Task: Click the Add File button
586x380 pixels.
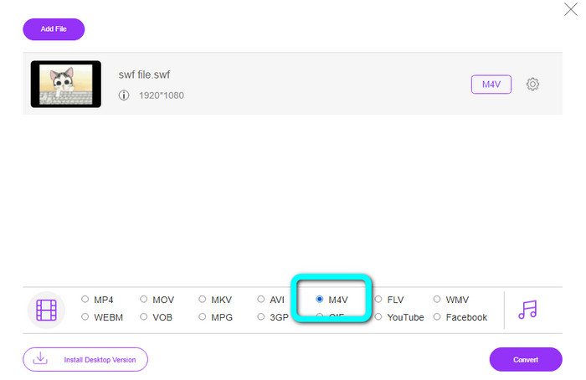Action: click(54, 29)
